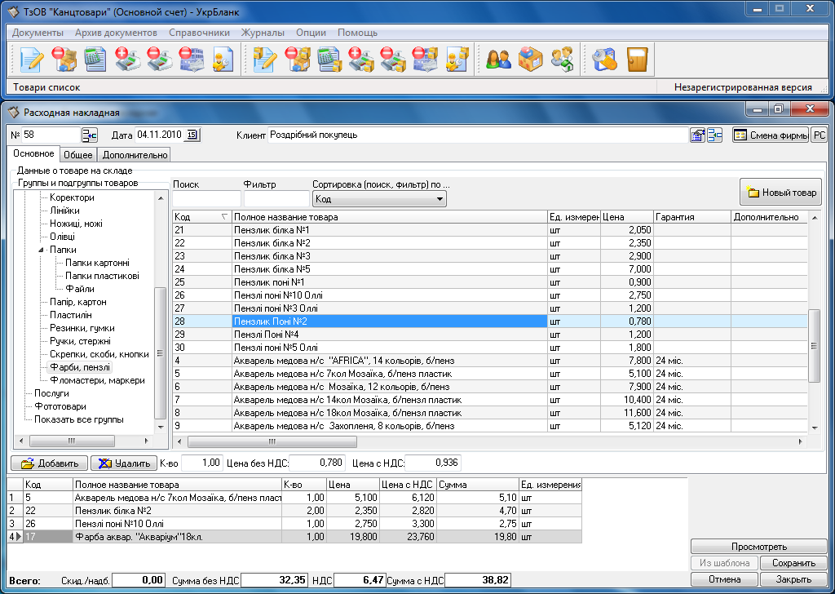Click the first new document toolbar icon
The height and width of the screenshot is (594, 835).
(32, 60)
